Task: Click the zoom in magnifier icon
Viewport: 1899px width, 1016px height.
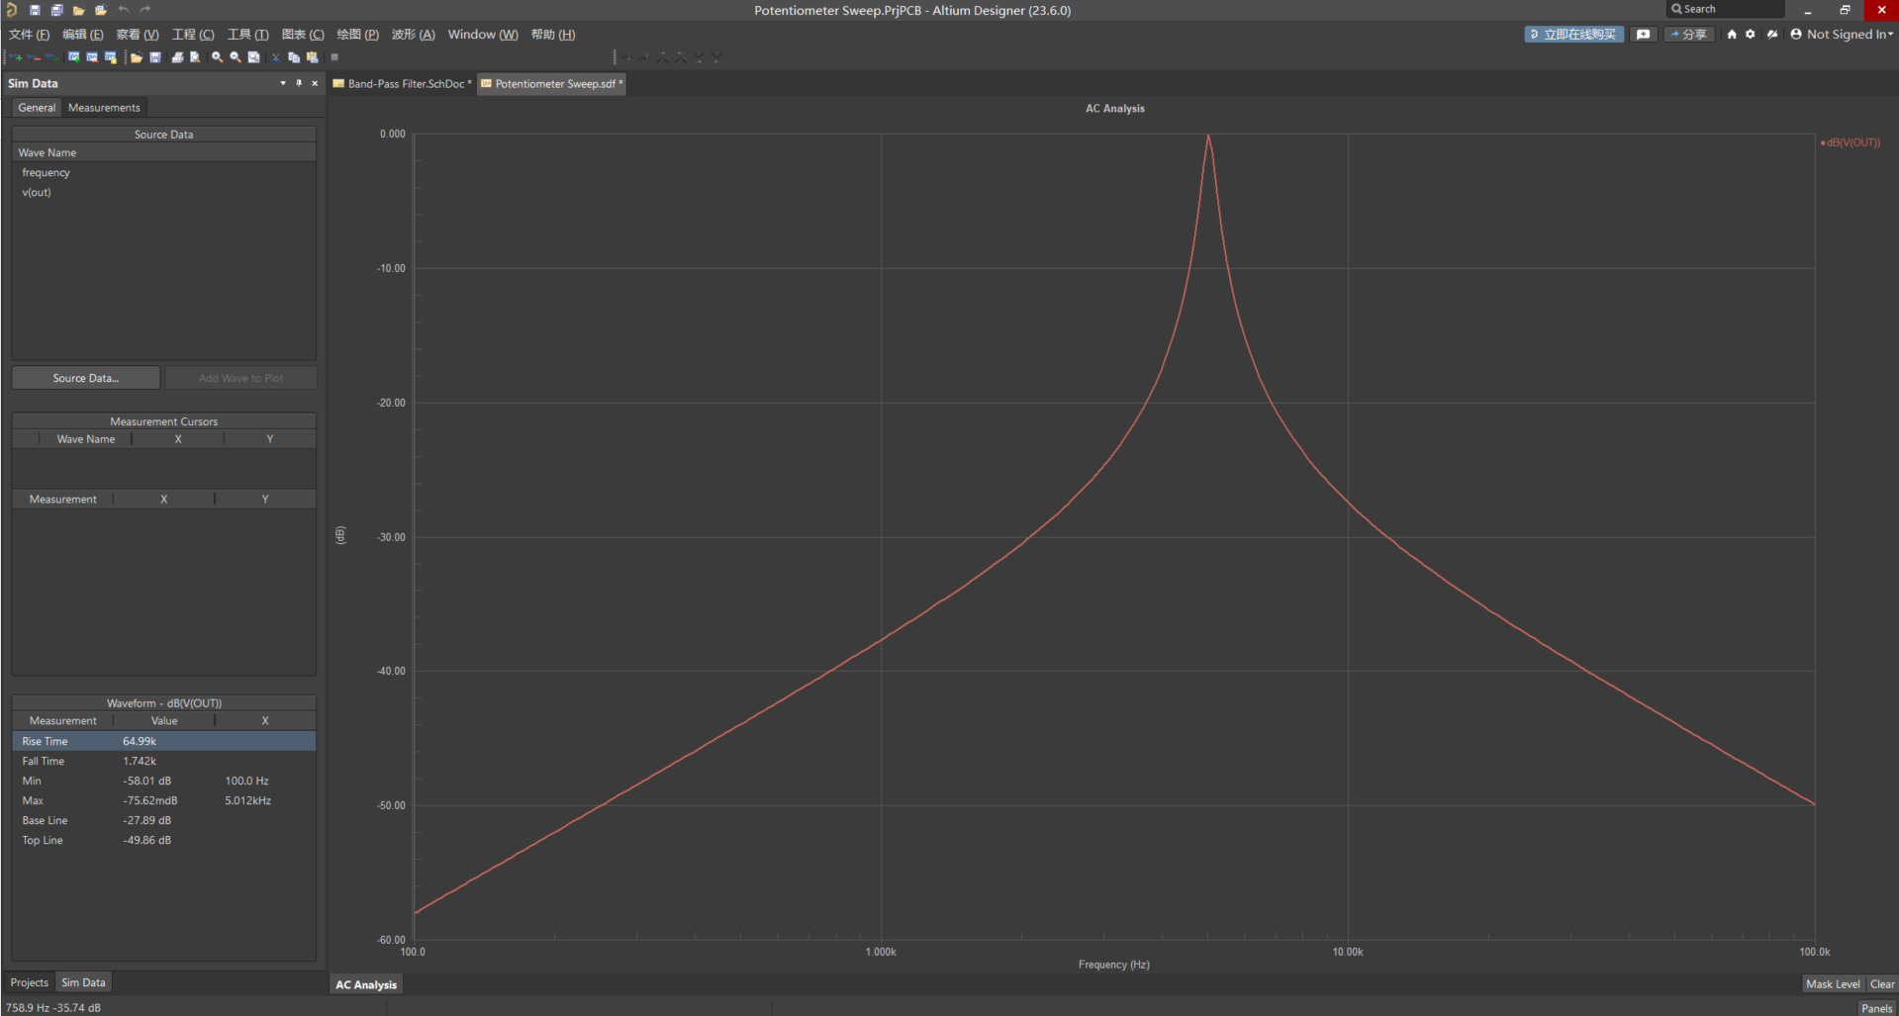Action: (217, 57)
